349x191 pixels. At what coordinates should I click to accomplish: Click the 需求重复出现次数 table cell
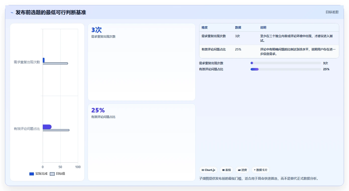click(x=214, y=36)
